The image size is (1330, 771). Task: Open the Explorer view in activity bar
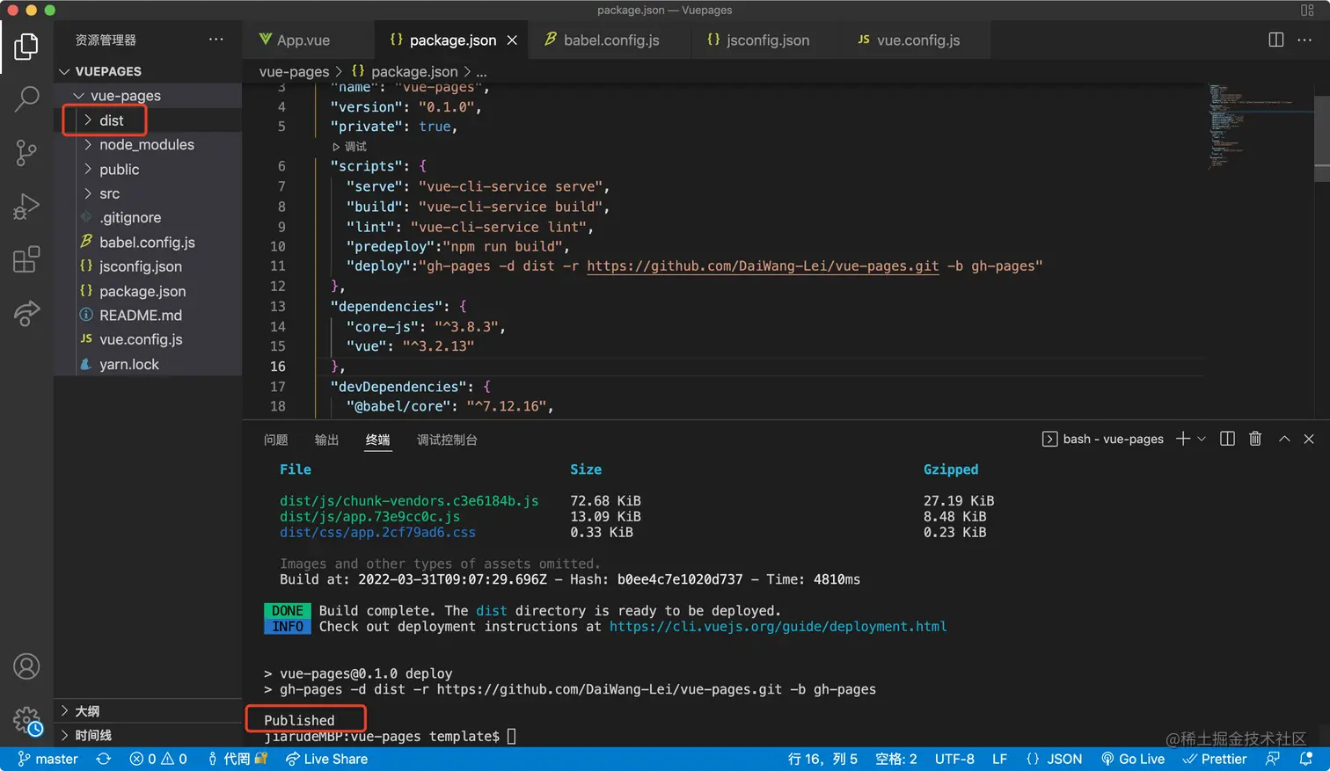point(26,47)
